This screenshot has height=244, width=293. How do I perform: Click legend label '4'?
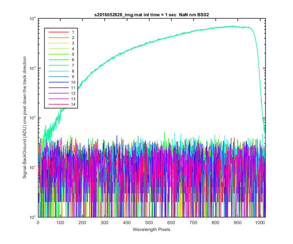tap(73, 49)
